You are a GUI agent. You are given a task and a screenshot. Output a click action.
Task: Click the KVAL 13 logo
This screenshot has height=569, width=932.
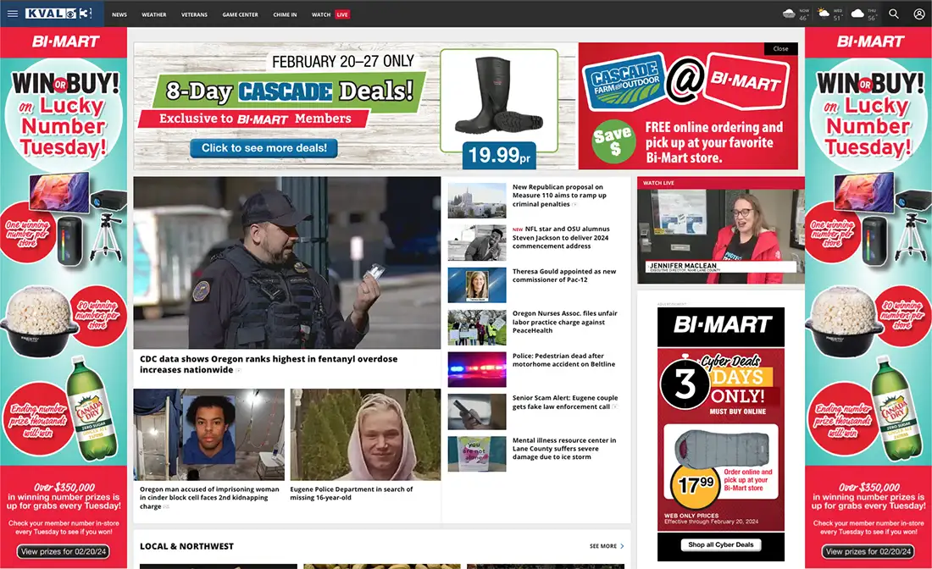(58, 14)
